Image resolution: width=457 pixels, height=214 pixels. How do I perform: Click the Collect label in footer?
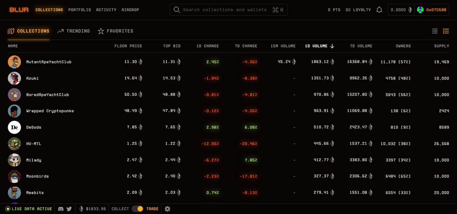(120, 209)
